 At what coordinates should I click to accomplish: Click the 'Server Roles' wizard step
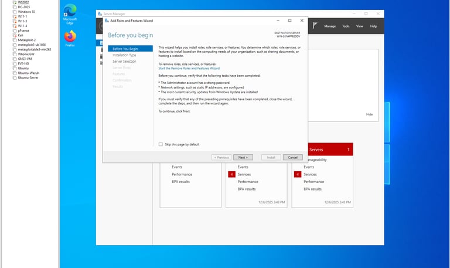[122, 67]
